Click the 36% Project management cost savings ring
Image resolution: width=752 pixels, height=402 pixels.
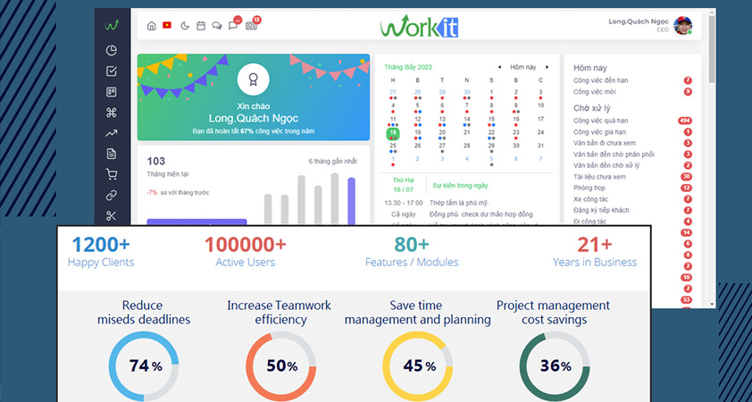click(555, 366)
